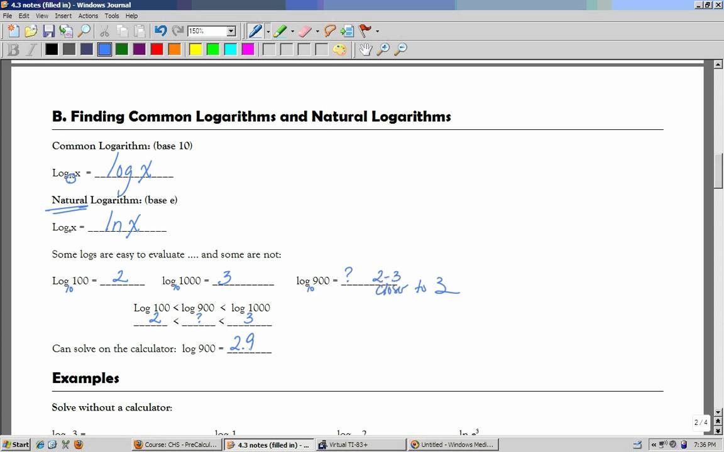Click the scroll up arrow of vertical scrollbar

click(718, 65)
